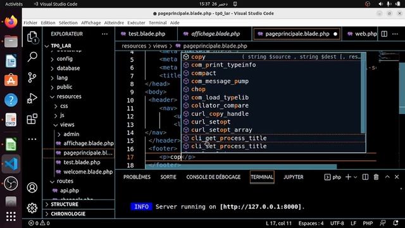This screenshot has height=228, width=405.
Task: Open the Exécuter menu
Action: [x=136, y=23]
